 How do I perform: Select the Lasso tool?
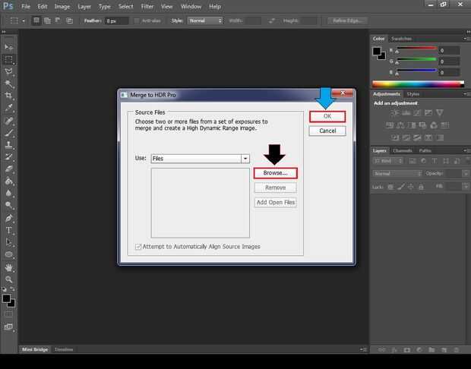pos(8,71)
